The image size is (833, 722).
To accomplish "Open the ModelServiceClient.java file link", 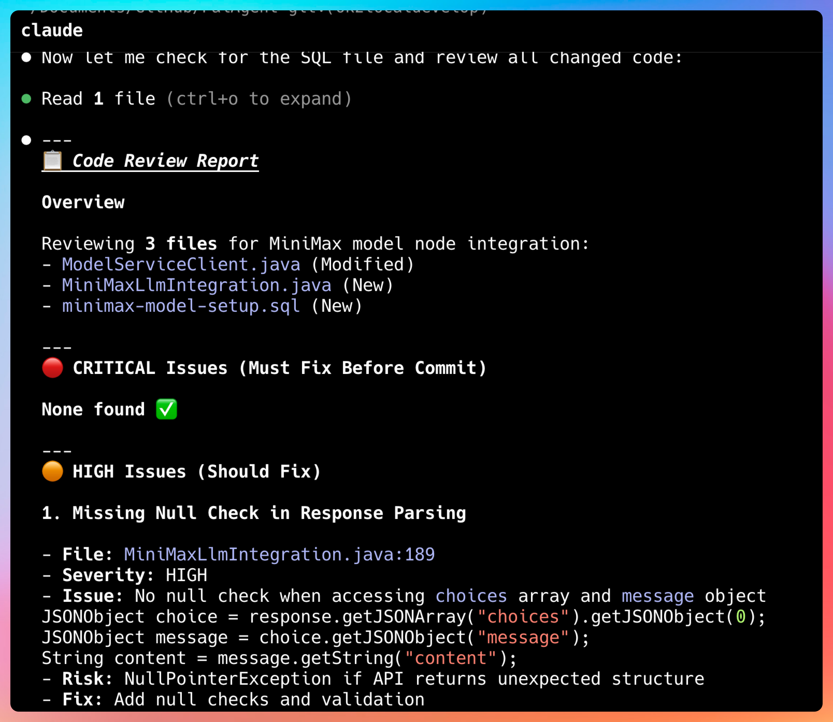I will 181,265.
